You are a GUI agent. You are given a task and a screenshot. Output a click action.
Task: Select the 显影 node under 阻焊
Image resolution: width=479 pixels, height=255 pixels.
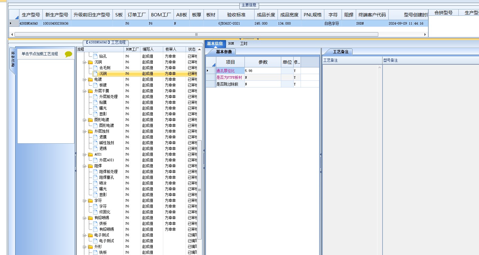[x=103, y=195]
